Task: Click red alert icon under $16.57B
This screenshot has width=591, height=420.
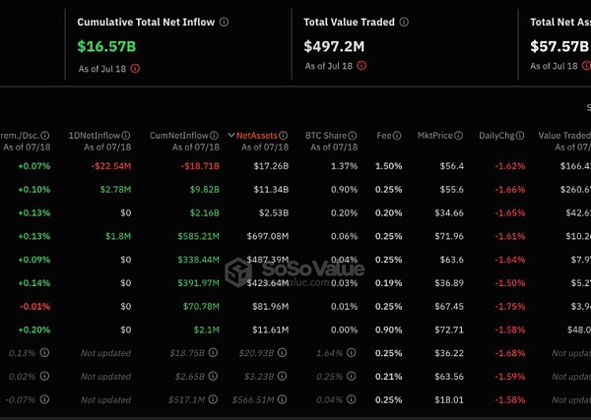Action: 135,68
